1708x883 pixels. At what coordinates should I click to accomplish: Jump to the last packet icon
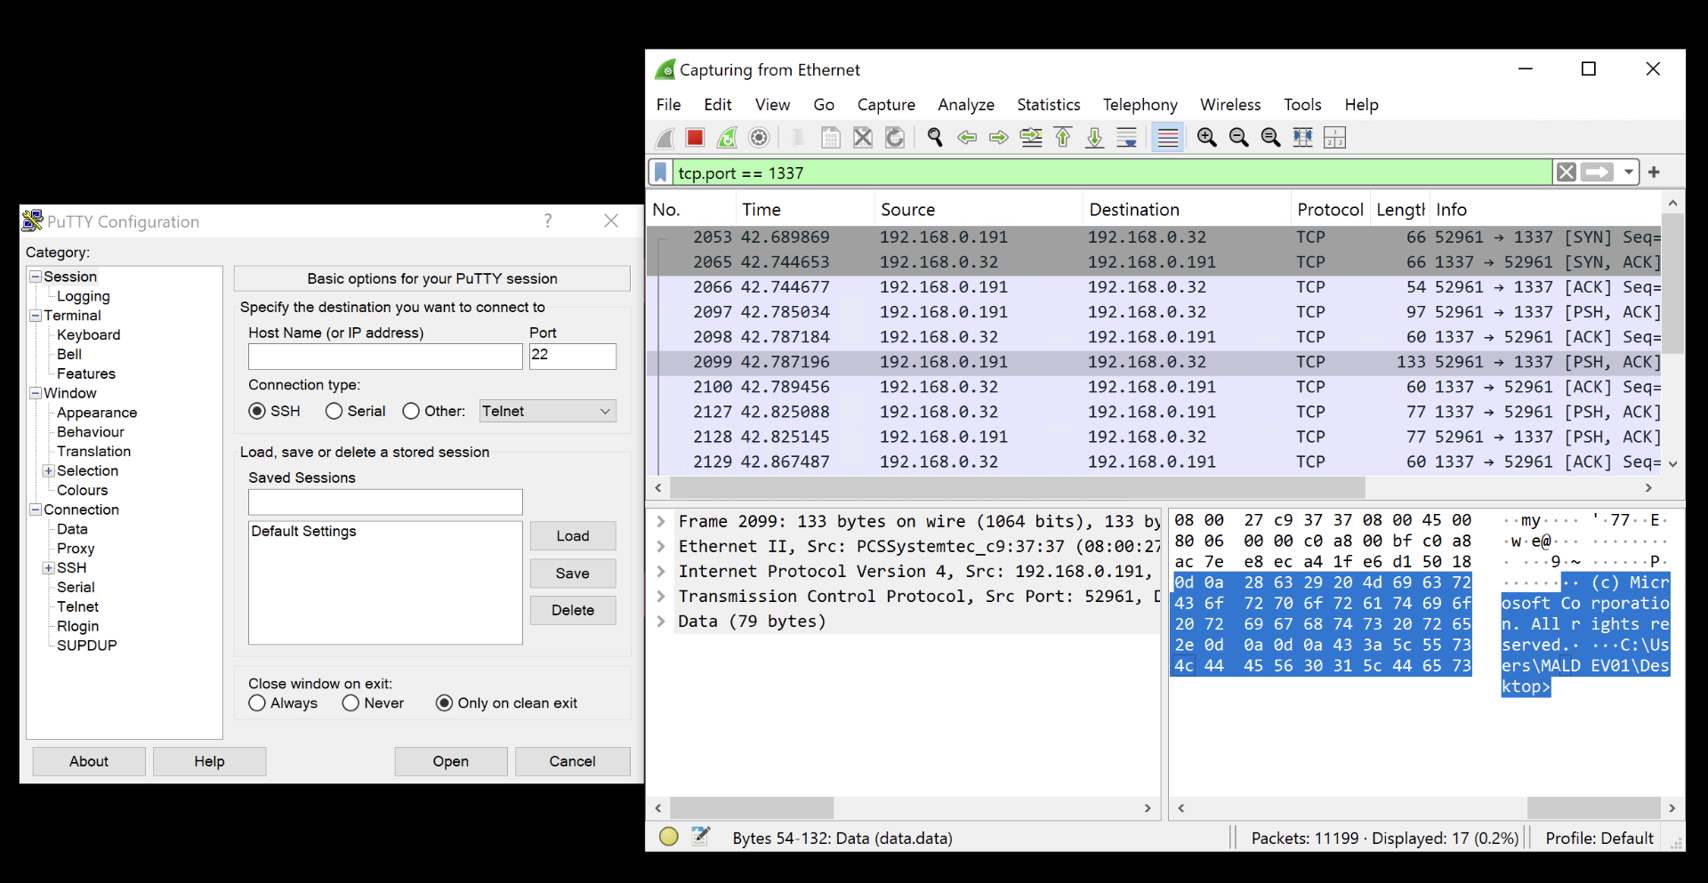(x=1095, y=138)
